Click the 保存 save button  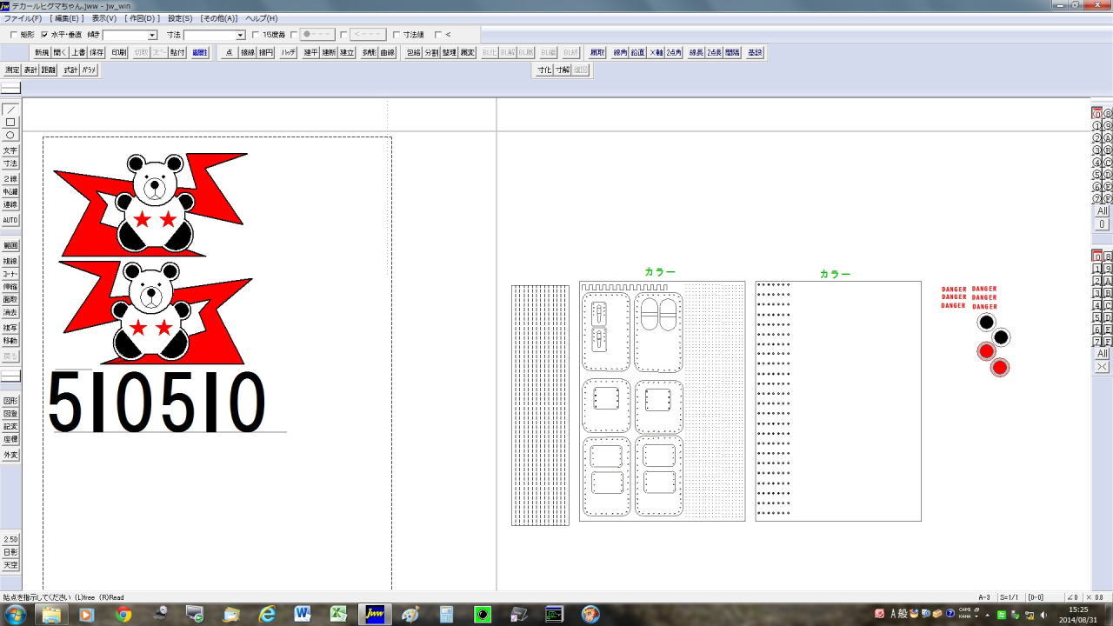97,53
